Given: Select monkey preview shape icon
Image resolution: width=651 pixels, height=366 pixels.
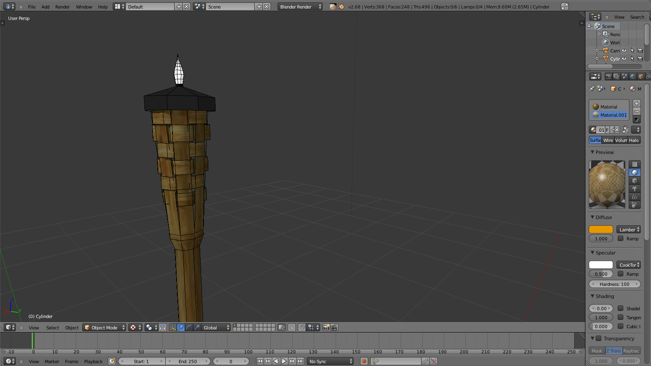Looking at the screenshot, I should coord(635,189).
